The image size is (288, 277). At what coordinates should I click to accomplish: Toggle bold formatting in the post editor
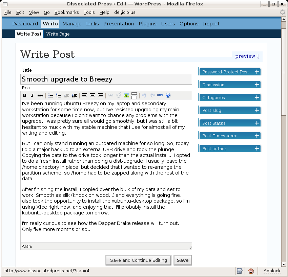click(25, 95)
